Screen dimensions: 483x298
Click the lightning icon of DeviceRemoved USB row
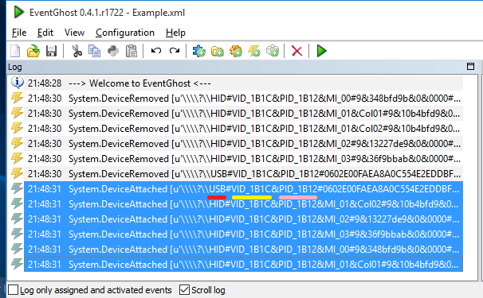(17, 173)
